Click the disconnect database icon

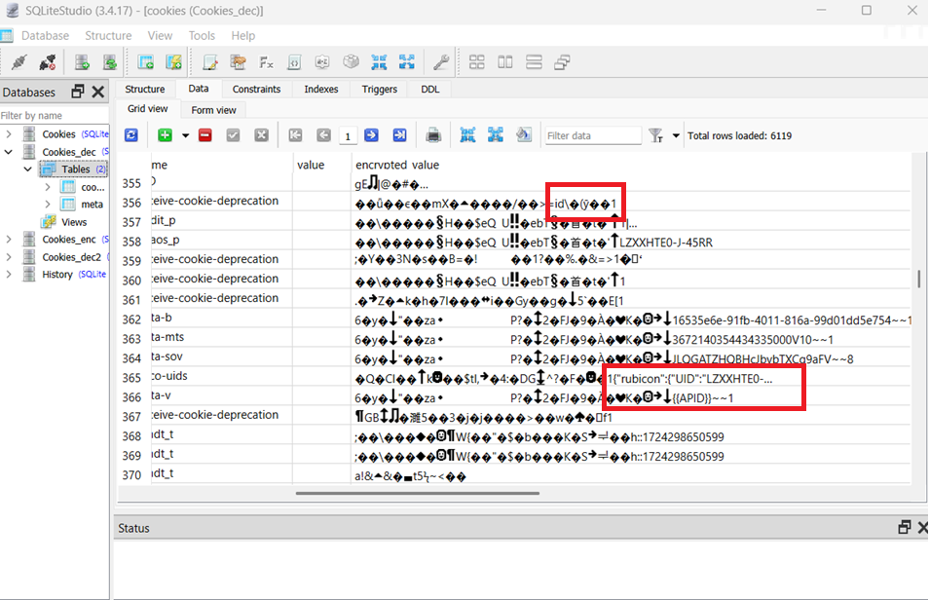[48, 62]
